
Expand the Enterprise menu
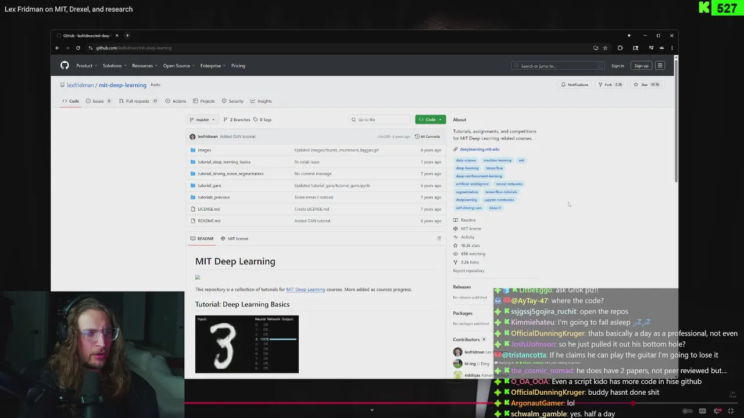(213, 66)
